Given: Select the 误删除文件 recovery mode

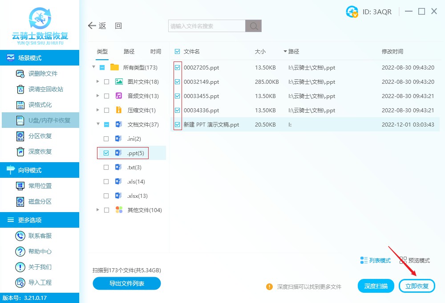Looking at the screenshot, I should click(31, 74).
